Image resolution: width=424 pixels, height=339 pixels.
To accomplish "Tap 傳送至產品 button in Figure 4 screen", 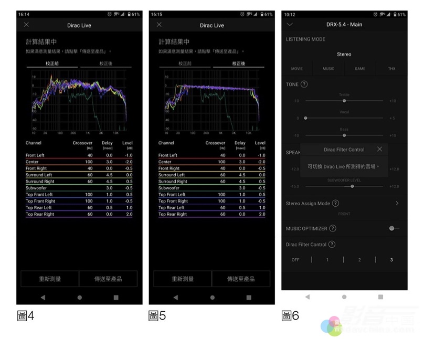I will click(x=108, y=279).
